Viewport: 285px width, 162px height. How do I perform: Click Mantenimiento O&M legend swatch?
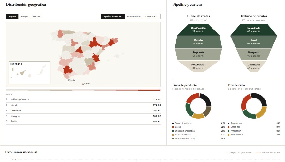click(x=173, y=139)
